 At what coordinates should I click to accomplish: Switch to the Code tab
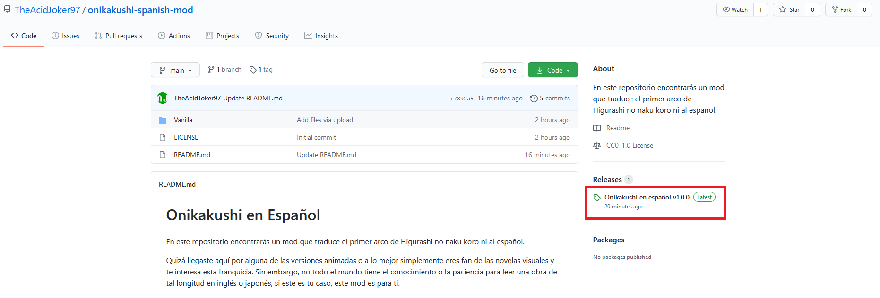coord(24,36)
